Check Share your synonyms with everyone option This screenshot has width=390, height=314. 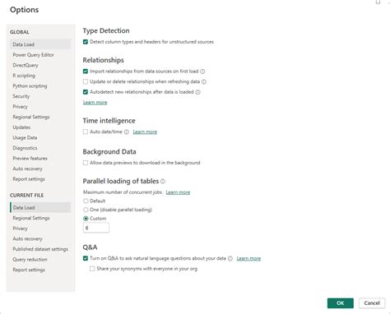(92, 269)
